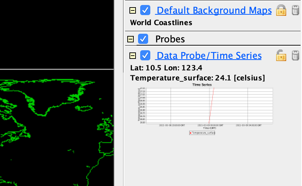The image size is (302, 186).
Task: Collapse the Default Background Maps section
Action: click(x=133, y=11)
